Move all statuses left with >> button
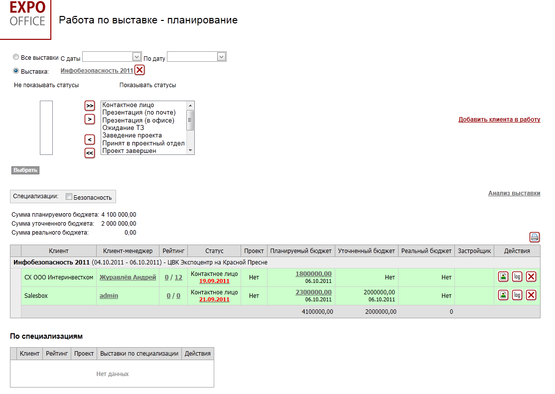555x394 pixels. click(x=90, y=106)
